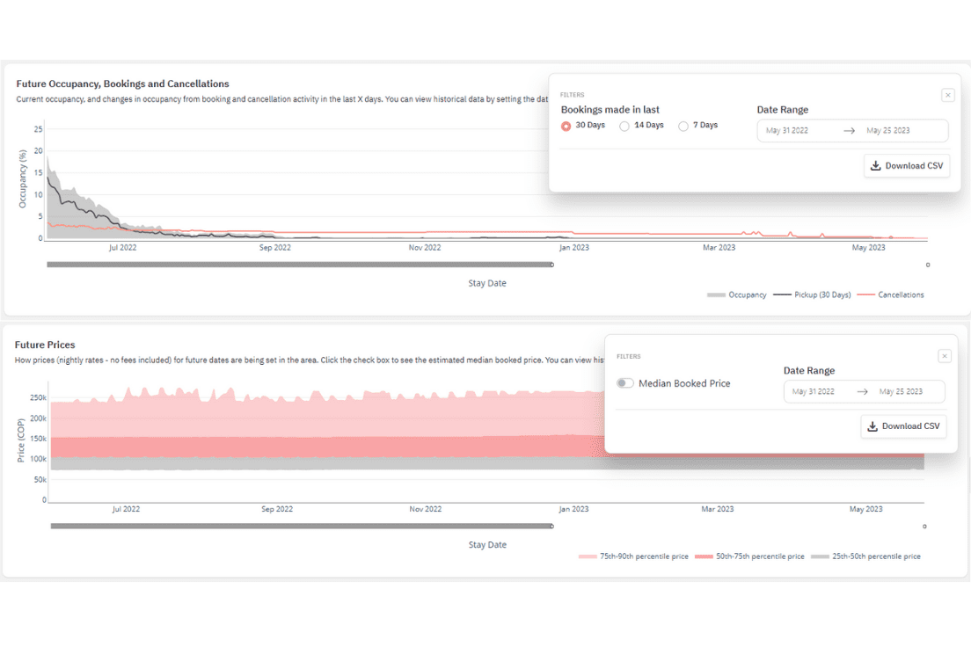This screenshot has height=647, width=971.
Task: Click the Pickup (30 Days) legend icon
Action: click(783, 294)
